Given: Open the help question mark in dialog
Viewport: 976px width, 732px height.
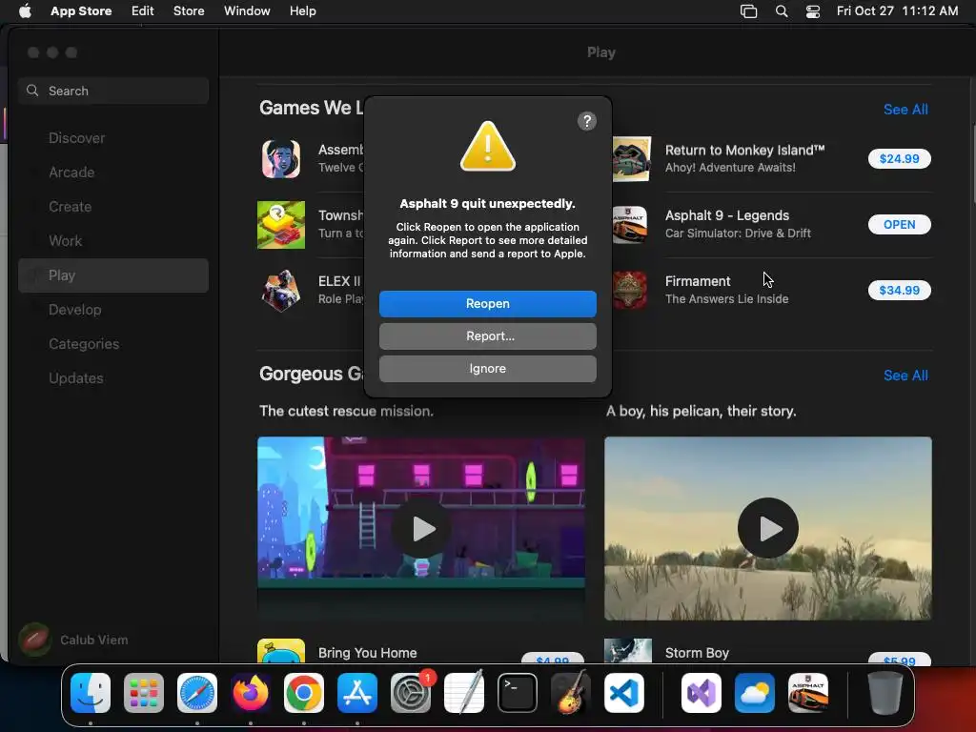Looking at the screenshot, I should [x=586, y=121].
